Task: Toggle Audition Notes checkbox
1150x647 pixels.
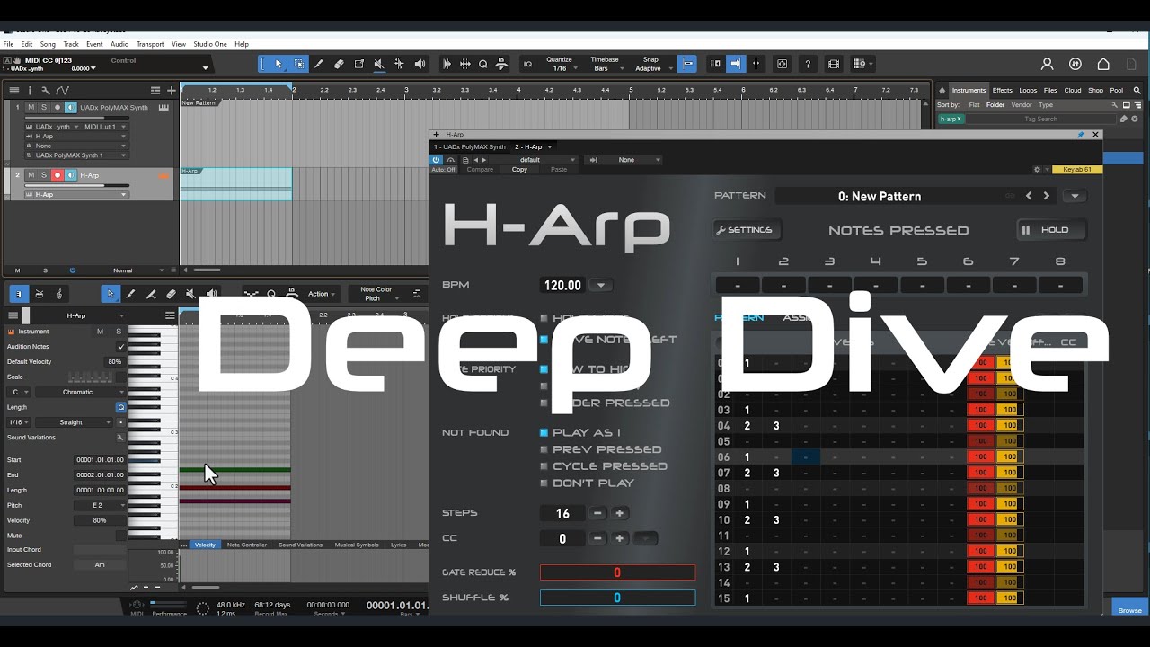Action: pyautogui.click(x=120, y=346)
